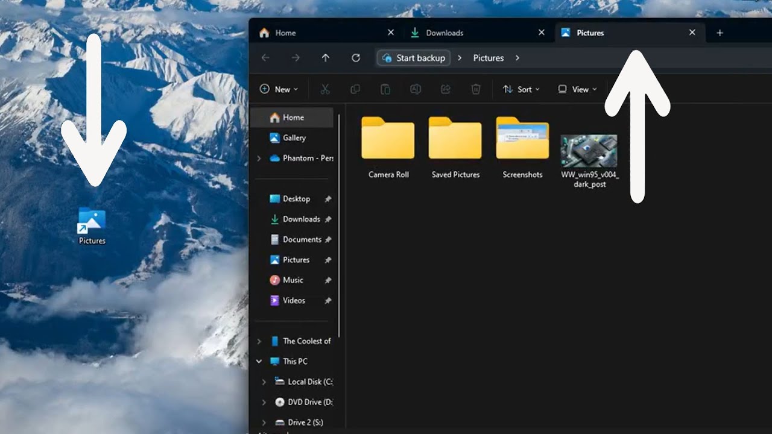Click the Copy icon in toolbar

[x=355, y=89]
